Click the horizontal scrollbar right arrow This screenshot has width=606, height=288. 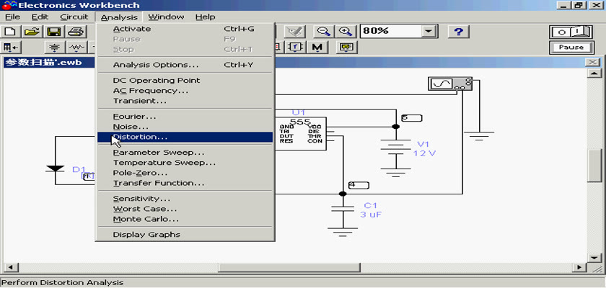tap(579, 267)
